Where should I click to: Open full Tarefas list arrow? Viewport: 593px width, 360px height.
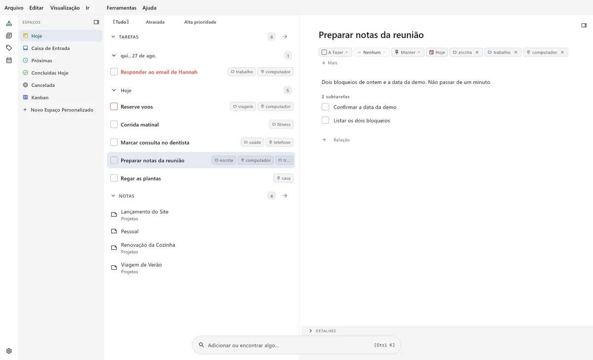click(x=285, y=37)
